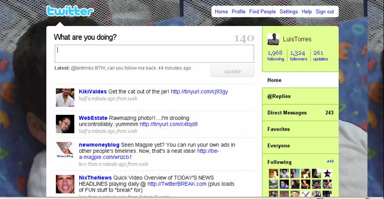This screenshot has height=199, width=384.
Task: Open Find People page
Action: tap(263, 11)
